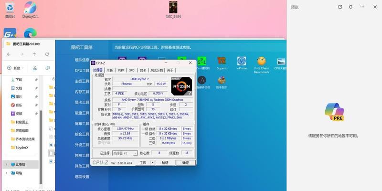382x191 pixels.
Task: Open the G+ desktop shortcut
Action: pos(10,33)
